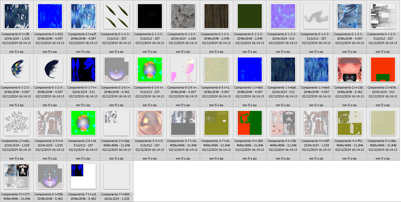Image resolution: width=401 pixels, height=202 pixels.
Task: Click the dark blue-white feather Components-0 thumbnail
Action: click(x=17, y=16)
